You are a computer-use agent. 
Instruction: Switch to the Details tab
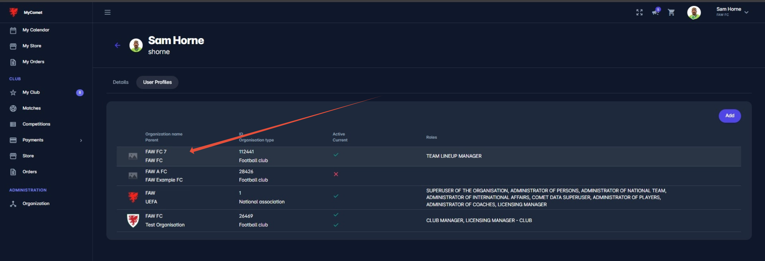click(121, 82)
